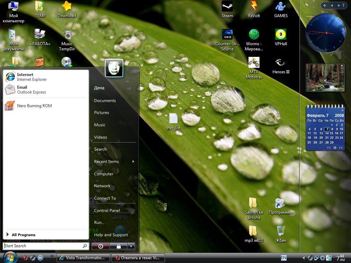Show hidden system tray icons arrow
Image resolution: width=351 pixels, height=263 pixels.
tap(304, 258)
